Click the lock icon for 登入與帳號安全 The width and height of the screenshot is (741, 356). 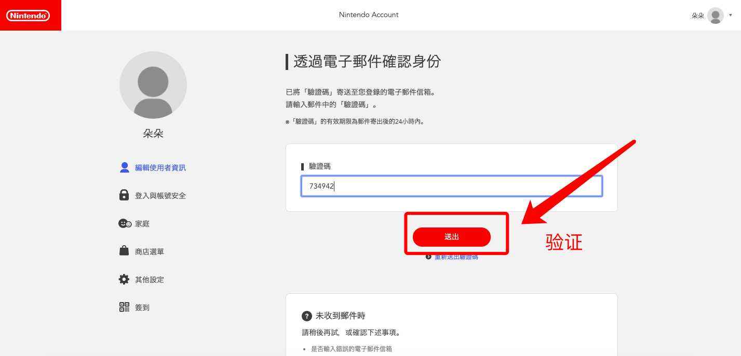click(x=124, y=195)
